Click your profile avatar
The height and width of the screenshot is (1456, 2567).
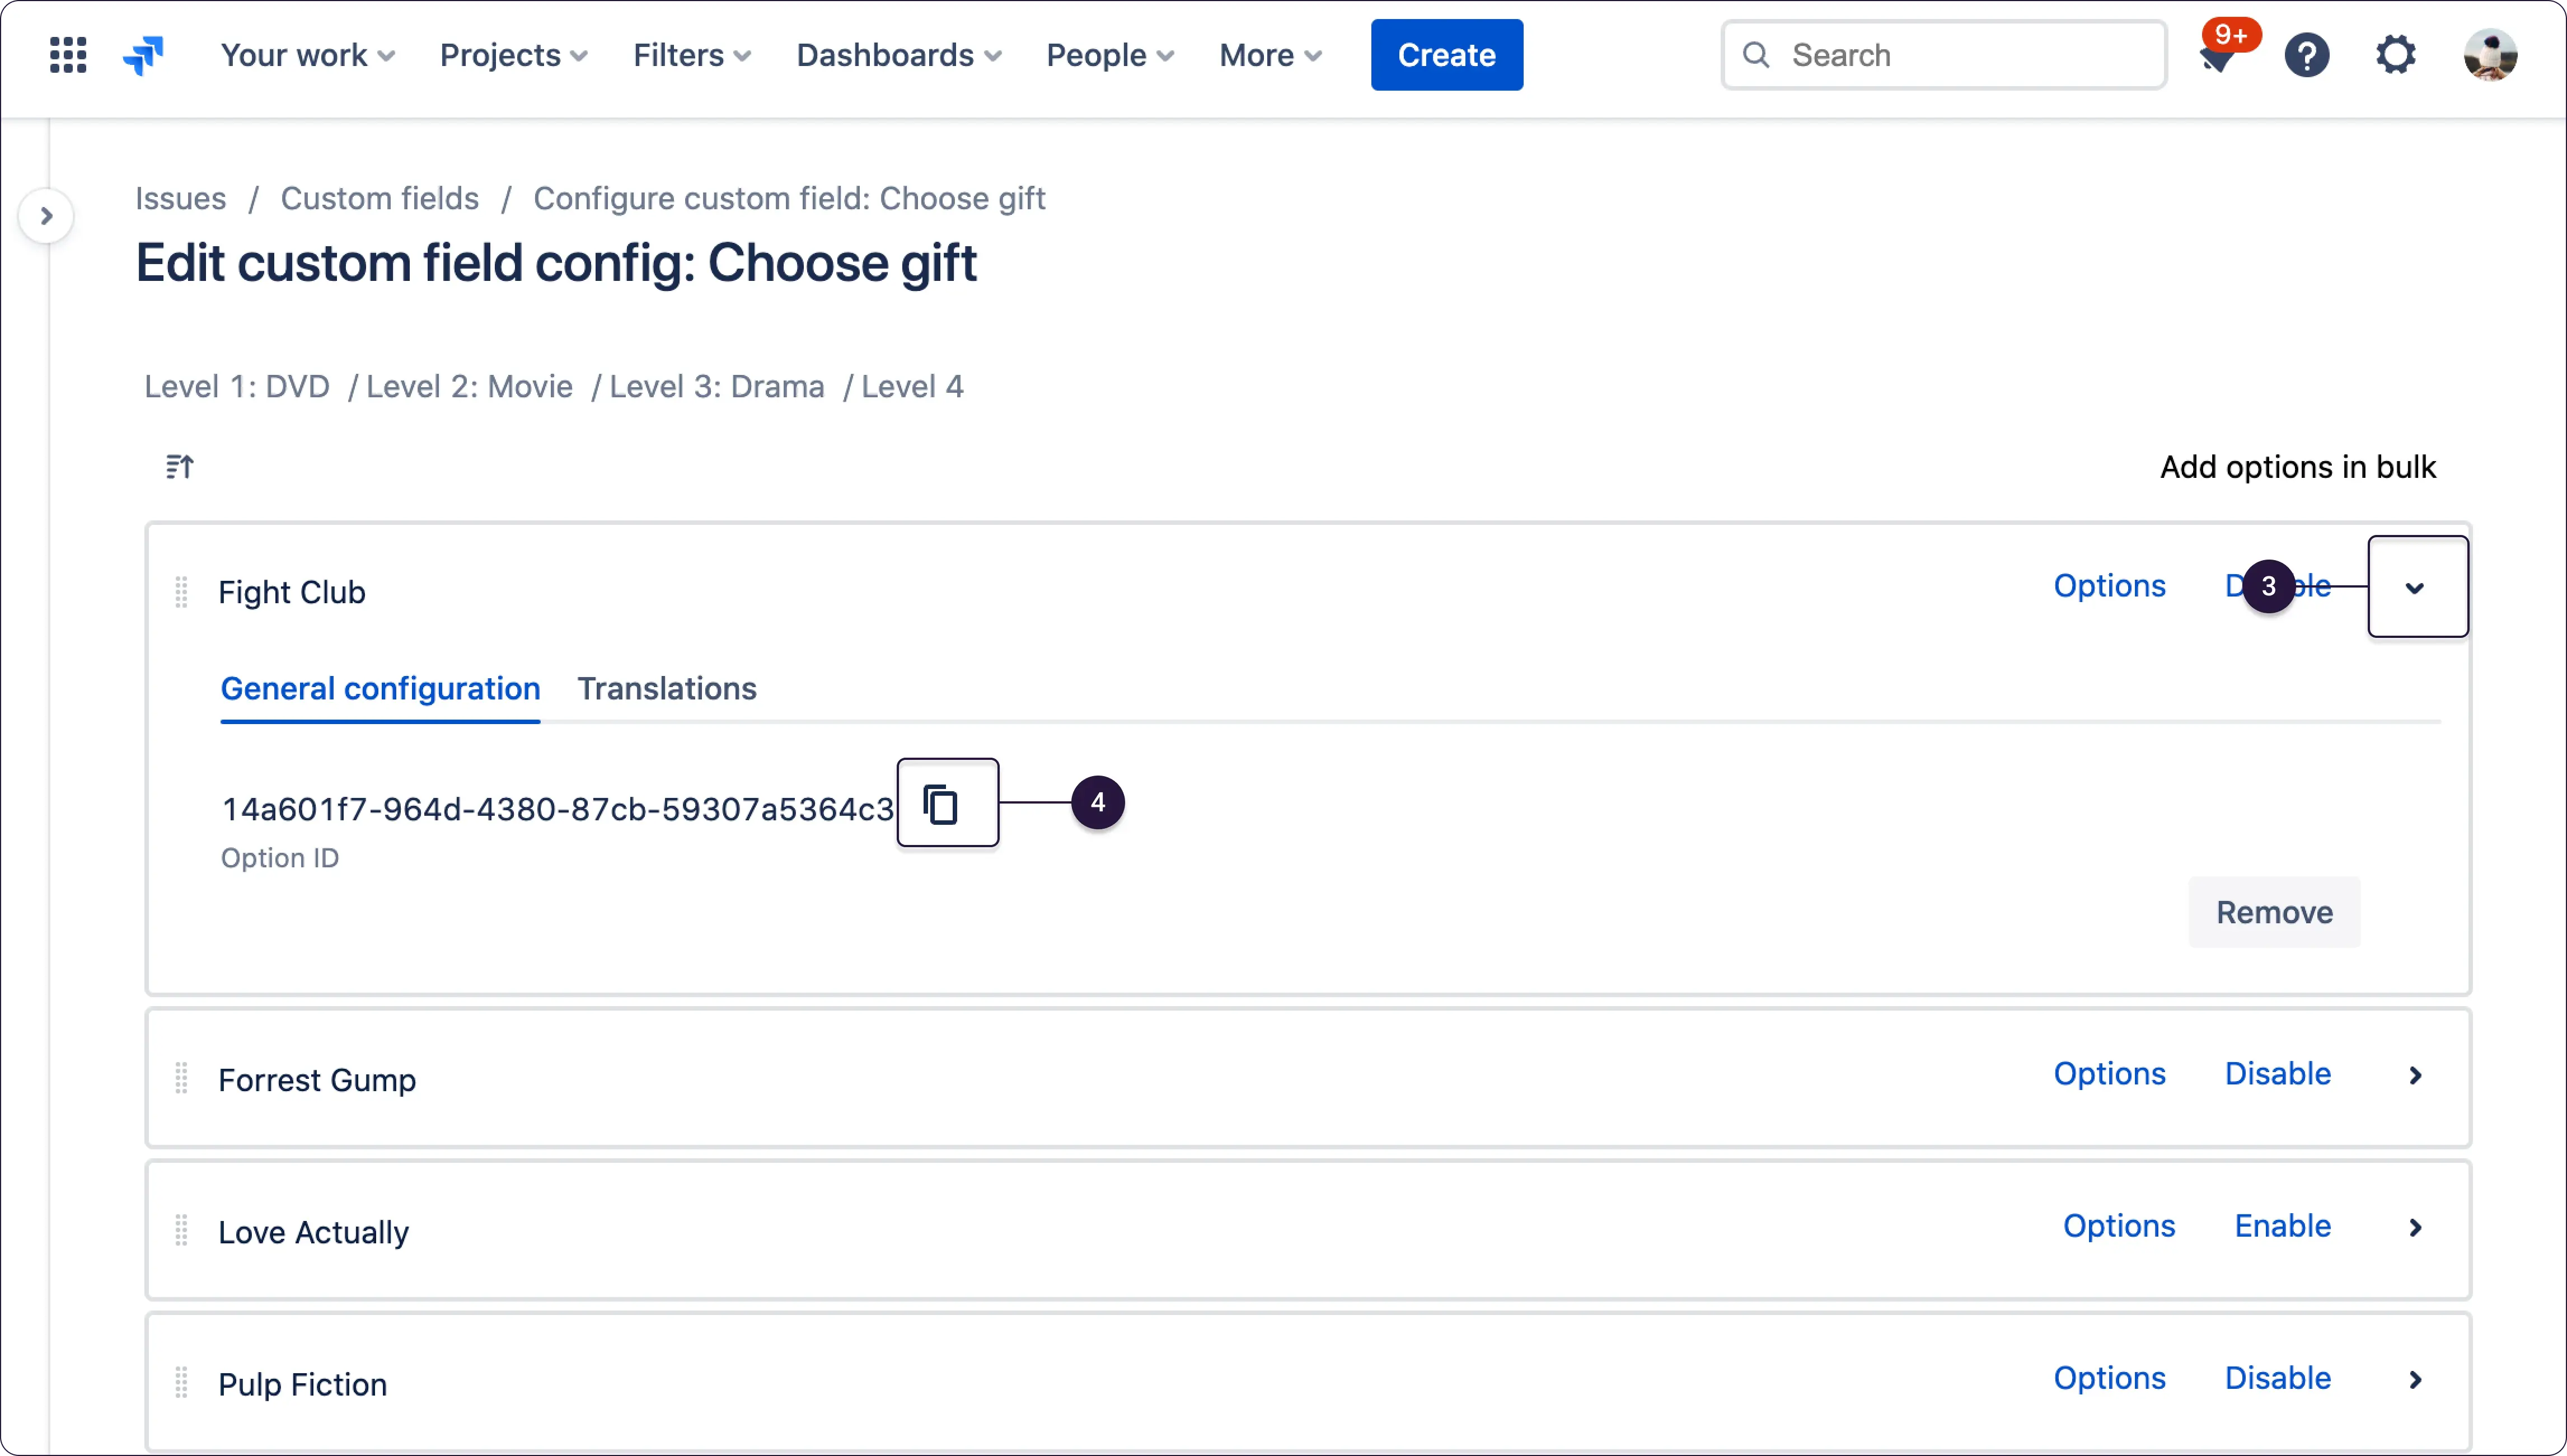point(2492,55)
